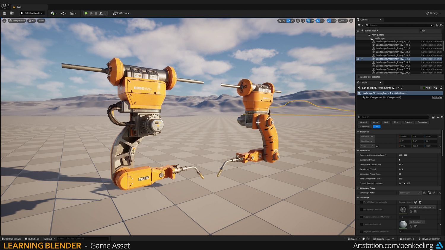This screenshot has height=250, width=445.
Task: Toggle show favorites star in Details
Action: [438, 117]
